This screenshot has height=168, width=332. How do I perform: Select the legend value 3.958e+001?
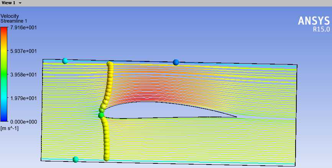pos(23,74)
